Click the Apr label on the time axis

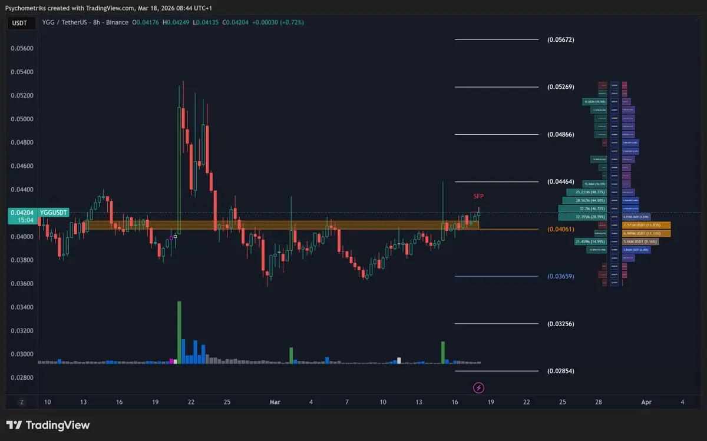tap(646, 402)
